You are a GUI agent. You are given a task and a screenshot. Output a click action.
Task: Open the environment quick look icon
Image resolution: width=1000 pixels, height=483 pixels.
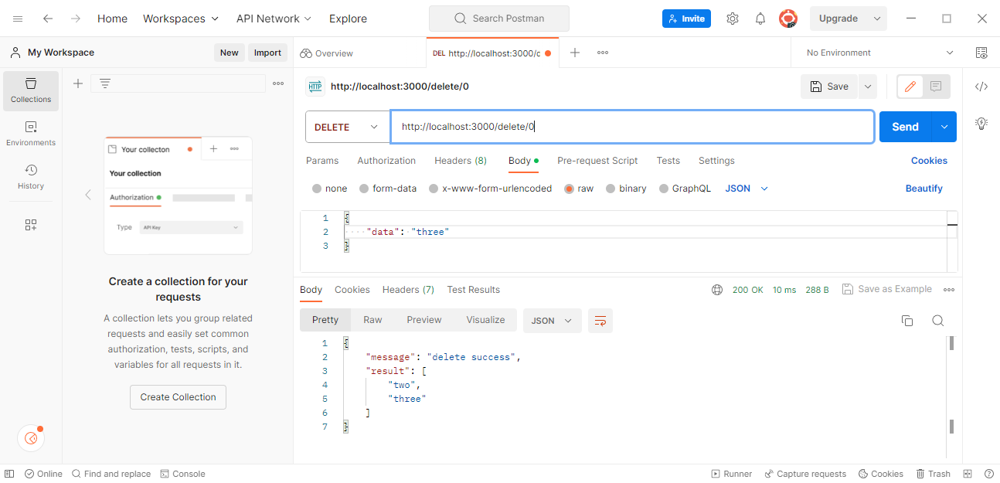pos(981,53)
